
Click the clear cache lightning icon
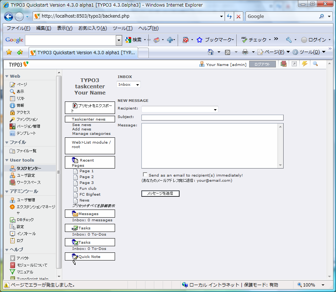tap(304, 64)
